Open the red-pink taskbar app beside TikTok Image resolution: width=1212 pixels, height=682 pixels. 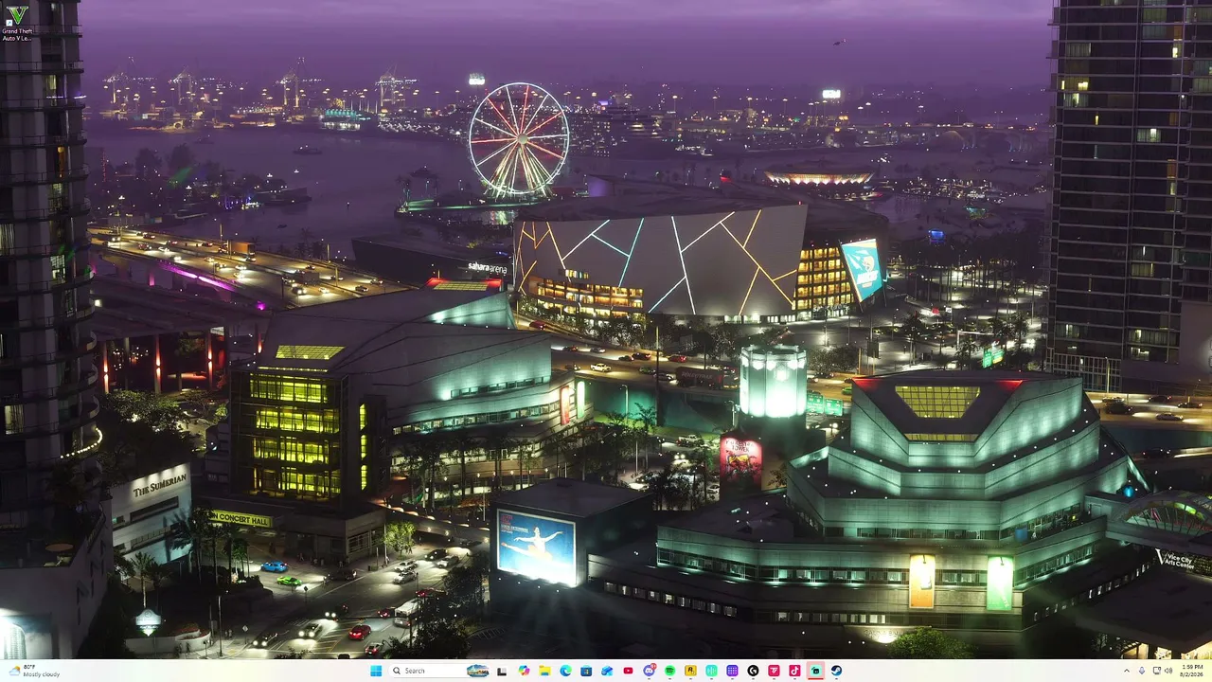(x=774, y=671)
